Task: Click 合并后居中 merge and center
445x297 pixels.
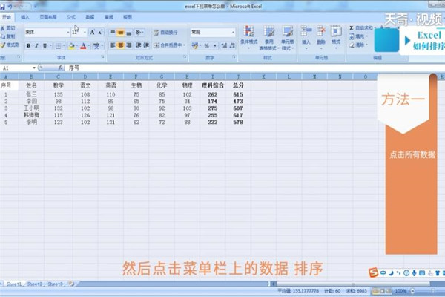Action: click(168, 45)
